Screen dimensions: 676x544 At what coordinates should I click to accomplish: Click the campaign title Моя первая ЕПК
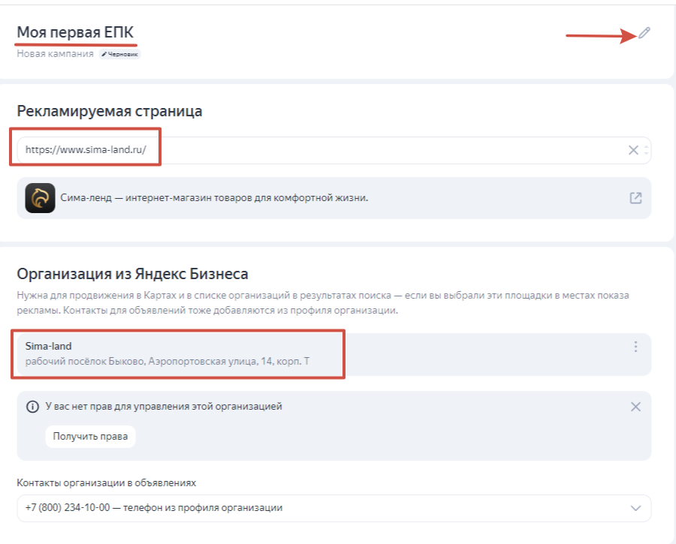[75, 32]
